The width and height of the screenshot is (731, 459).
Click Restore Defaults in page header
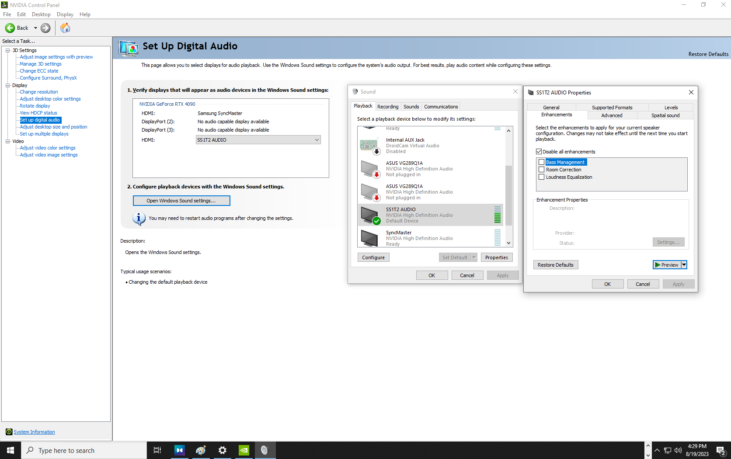coord(708,54)
